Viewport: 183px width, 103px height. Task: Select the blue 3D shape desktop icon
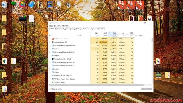point(32,5)
